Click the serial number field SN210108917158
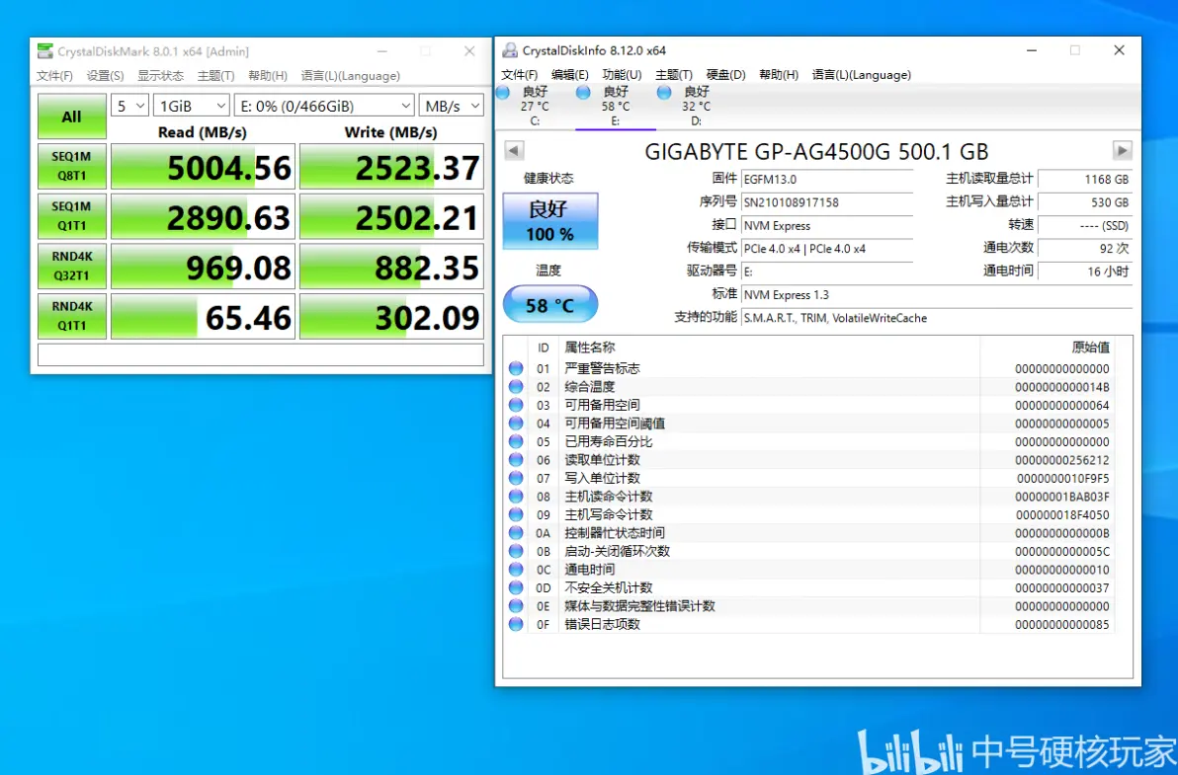 click(827, 202)
